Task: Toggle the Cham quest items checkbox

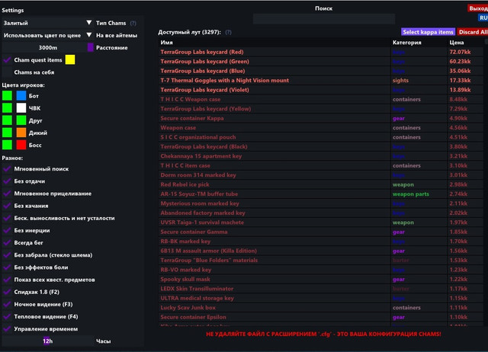Action: pyautogui.click(x=8, y=59)
